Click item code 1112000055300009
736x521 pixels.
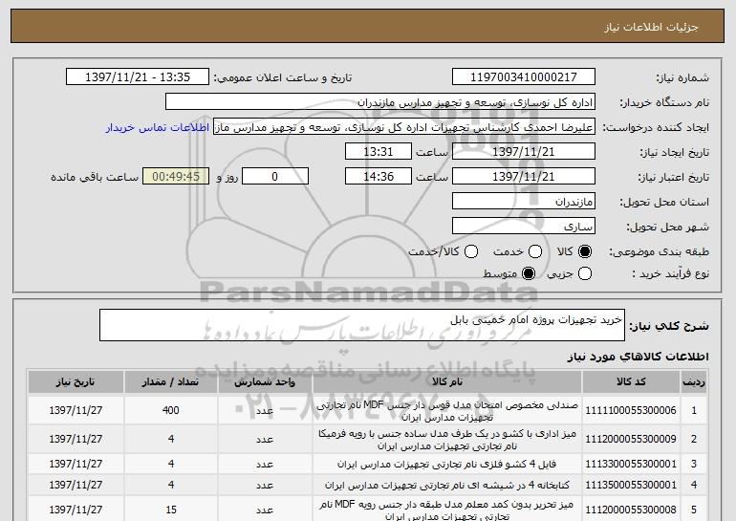pos(631,440)
